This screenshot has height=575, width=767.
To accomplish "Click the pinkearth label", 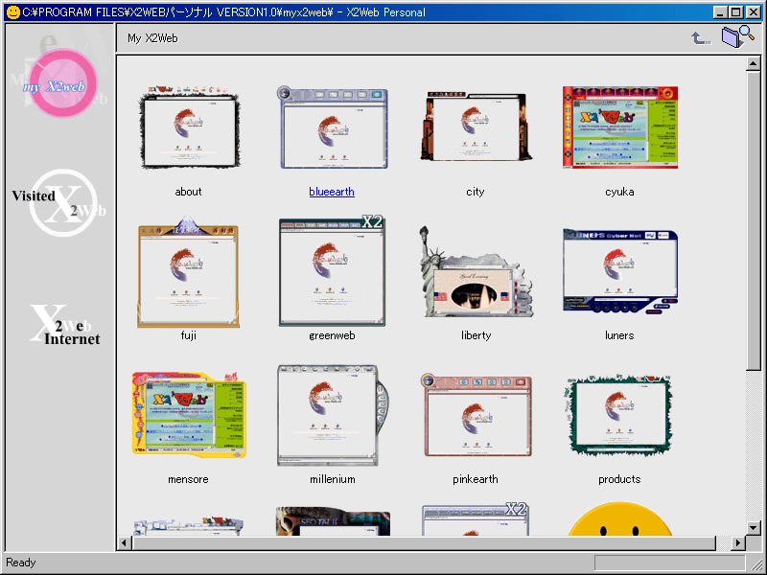I will 476,479.
